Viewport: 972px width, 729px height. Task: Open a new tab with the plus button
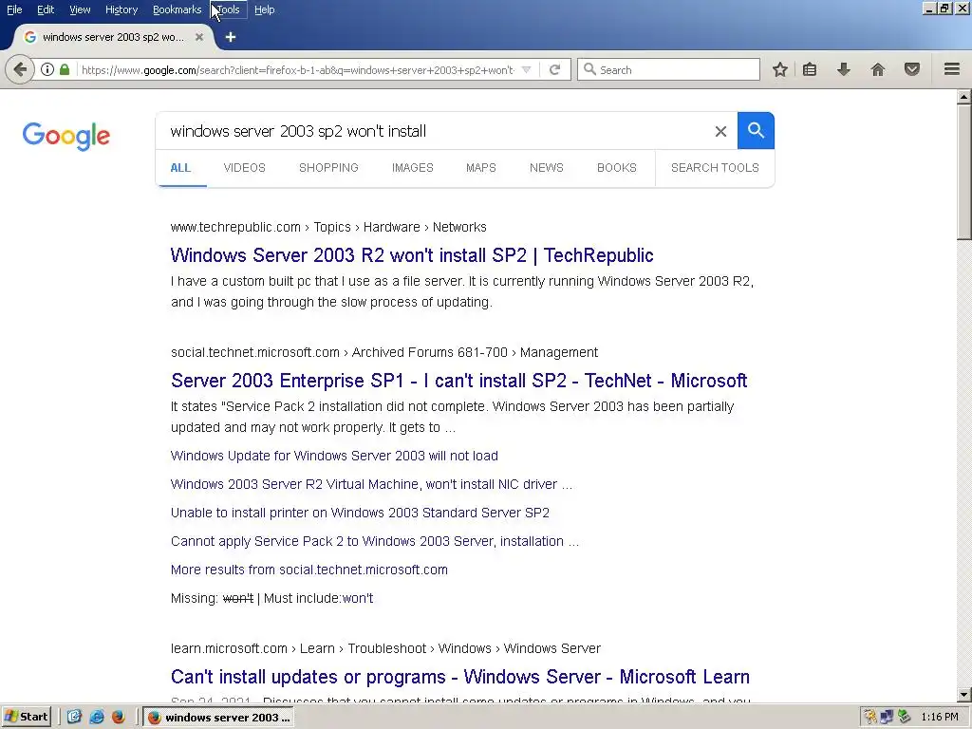click(231, 37)
